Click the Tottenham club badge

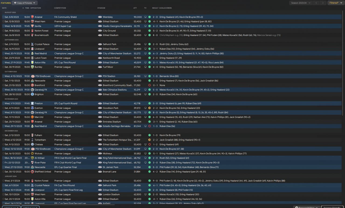(x=32, y=140)
